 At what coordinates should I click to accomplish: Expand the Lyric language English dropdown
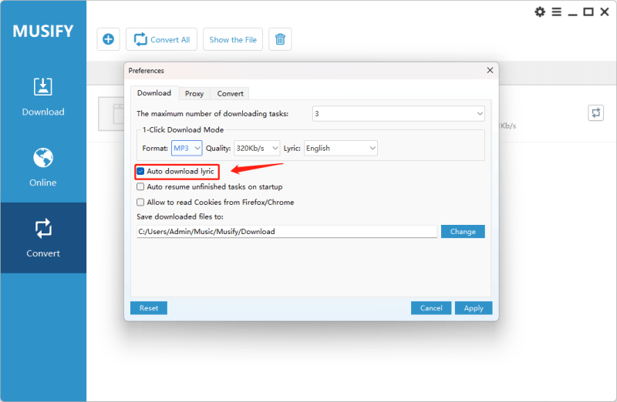[341, 148]
